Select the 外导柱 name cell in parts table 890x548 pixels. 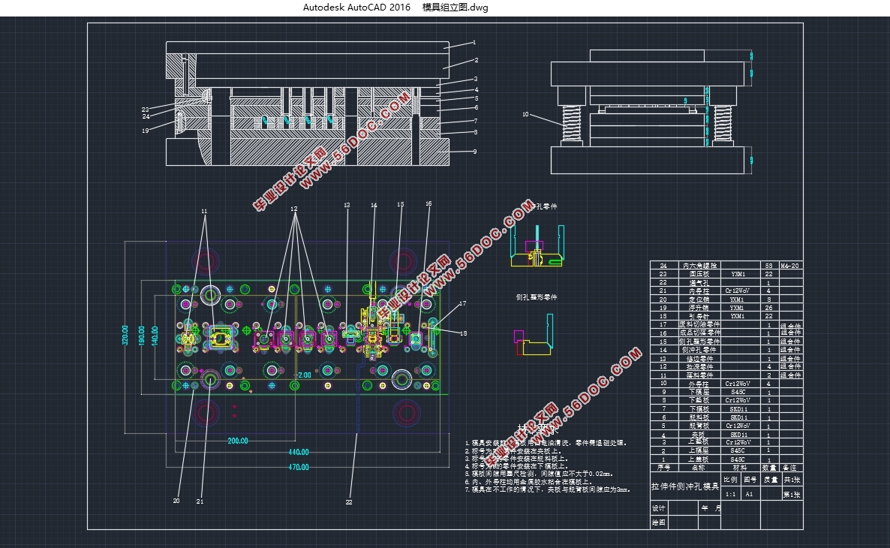pyautogui.click(x=699, y=384)
